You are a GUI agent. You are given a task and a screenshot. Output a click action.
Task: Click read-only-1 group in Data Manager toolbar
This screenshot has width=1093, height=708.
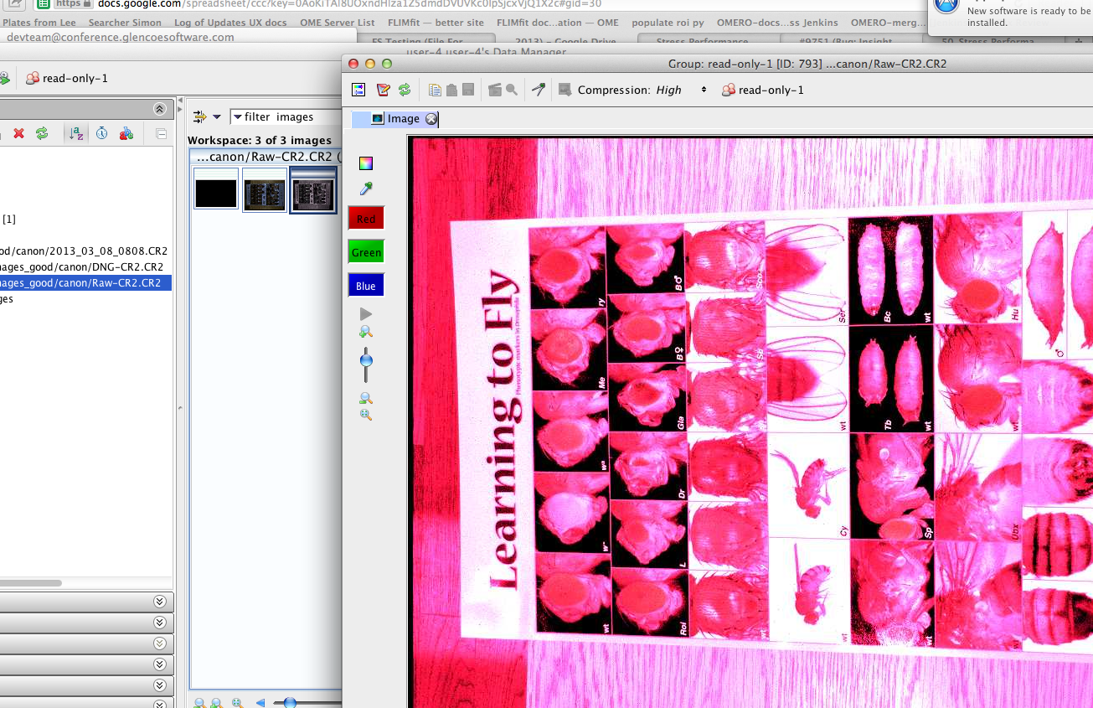pos(67,78)
